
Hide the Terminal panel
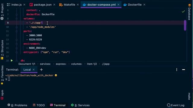click(184, 70)
